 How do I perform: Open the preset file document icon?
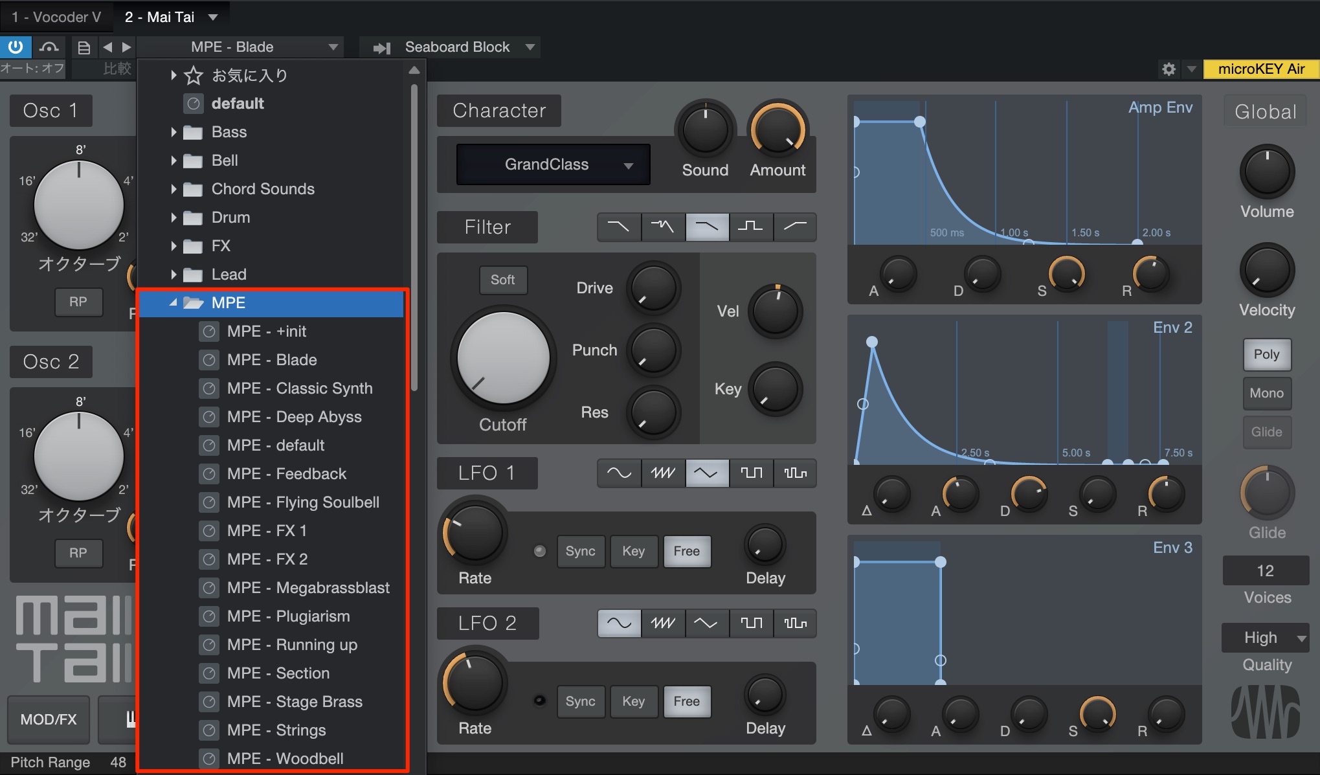coord(84,47)
